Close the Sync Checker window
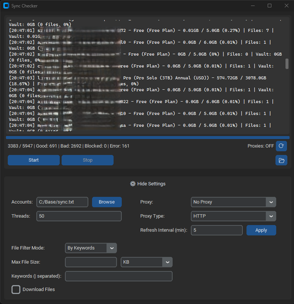 click(285, 6)
